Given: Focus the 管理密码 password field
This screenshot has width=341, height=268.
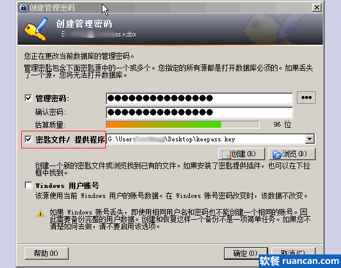Looking at the screenshot, I should tap(199, 98).
